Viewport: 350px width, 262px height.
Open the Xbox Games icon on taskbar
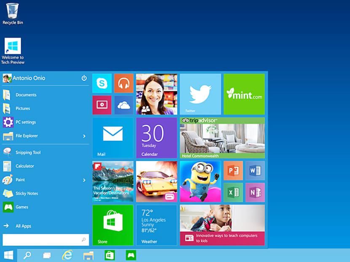(x=131, y=255)
